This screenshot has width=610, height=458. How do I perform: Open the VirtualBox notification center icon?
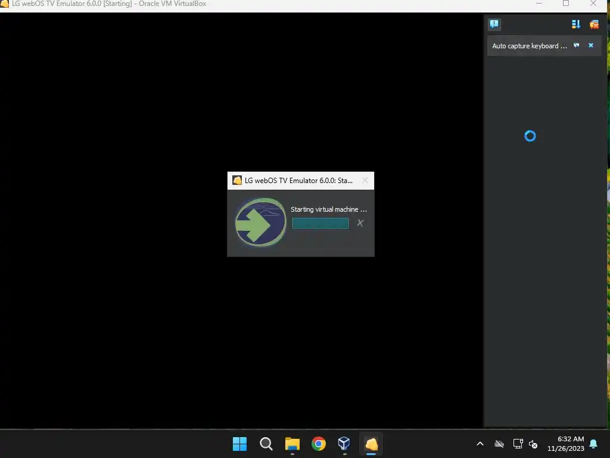[x=494, y=24]
